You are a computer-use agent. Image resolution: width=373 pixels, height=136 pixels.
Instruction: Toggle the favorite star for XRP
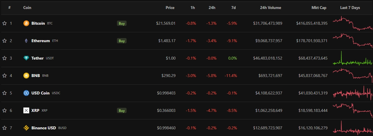(x=4, y=110)
